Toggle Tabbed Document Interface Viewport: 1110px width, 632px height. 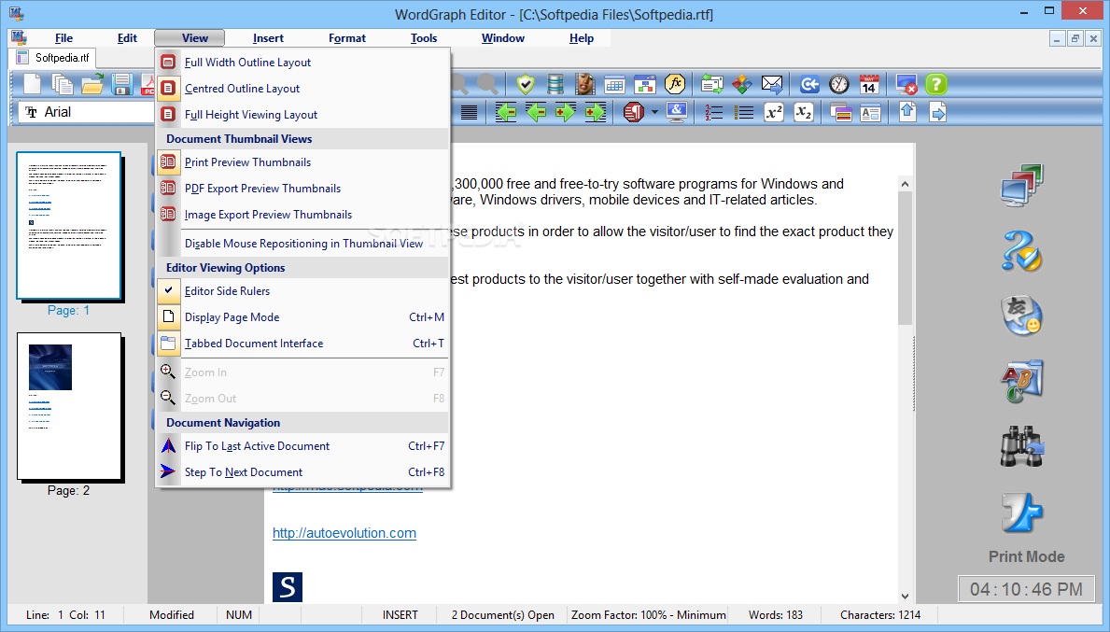303,344
